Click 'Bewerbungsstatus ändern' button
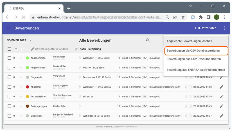 click(49, 49)
